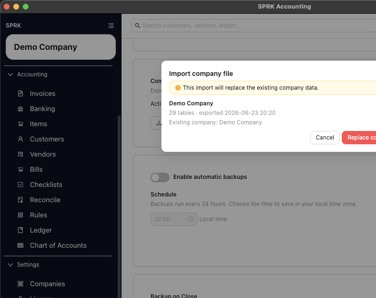376x298 pixels.
Task: Open Items in sidebar
Action: [38, 124]
